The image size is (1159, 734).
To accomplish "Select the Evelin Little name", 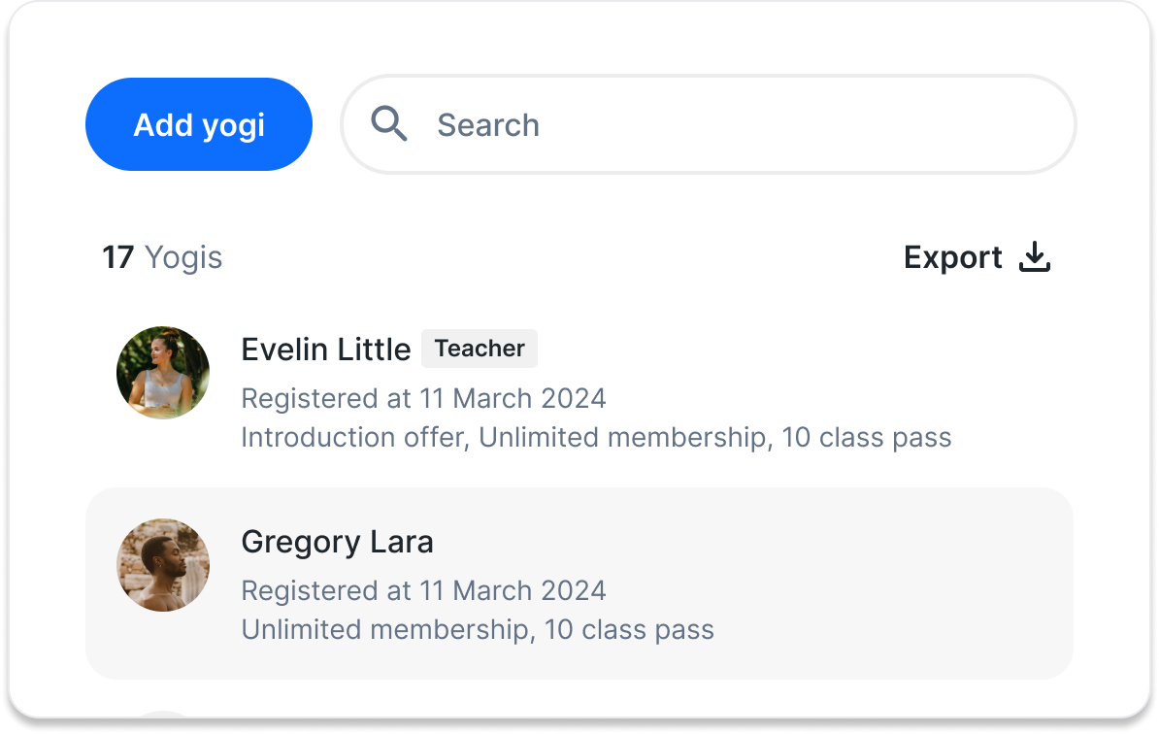I will coord(325,350).
